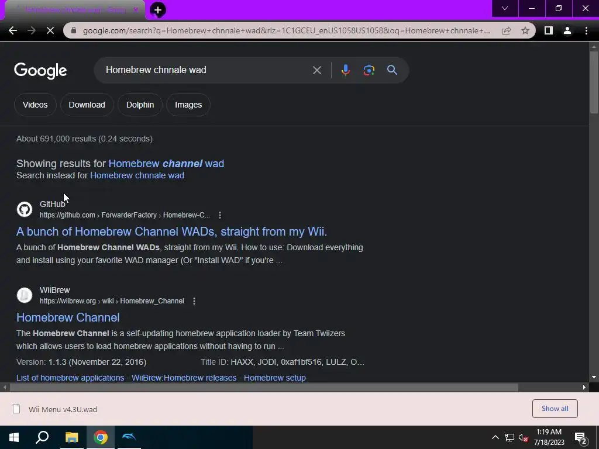Screen dimensions: 599x449
Task: Filter results by Dolphin
Action: [140, 105]
